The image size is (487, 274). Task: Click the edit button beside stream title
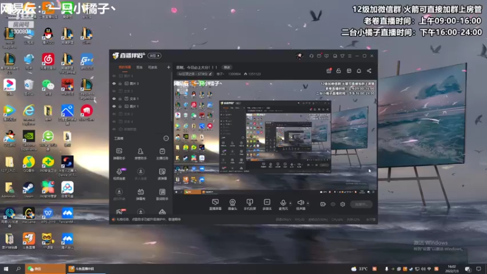[x=227, y=67]
